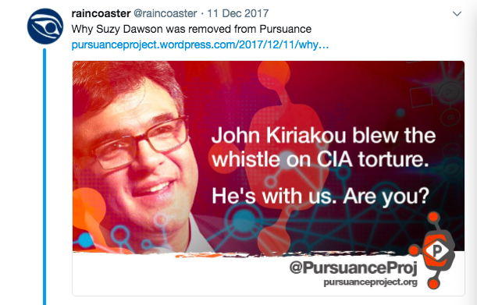Expand the tweet options chevron

pyautogui.click(x=457, y=14)
